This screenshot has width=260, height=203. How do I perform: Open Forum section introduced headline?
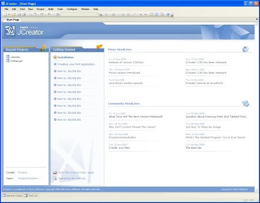click(x=125, y=73)
